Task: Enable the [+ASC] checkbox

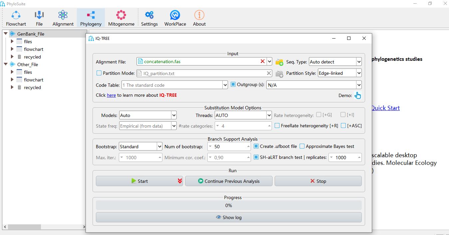Action: [x=343, y=126]
